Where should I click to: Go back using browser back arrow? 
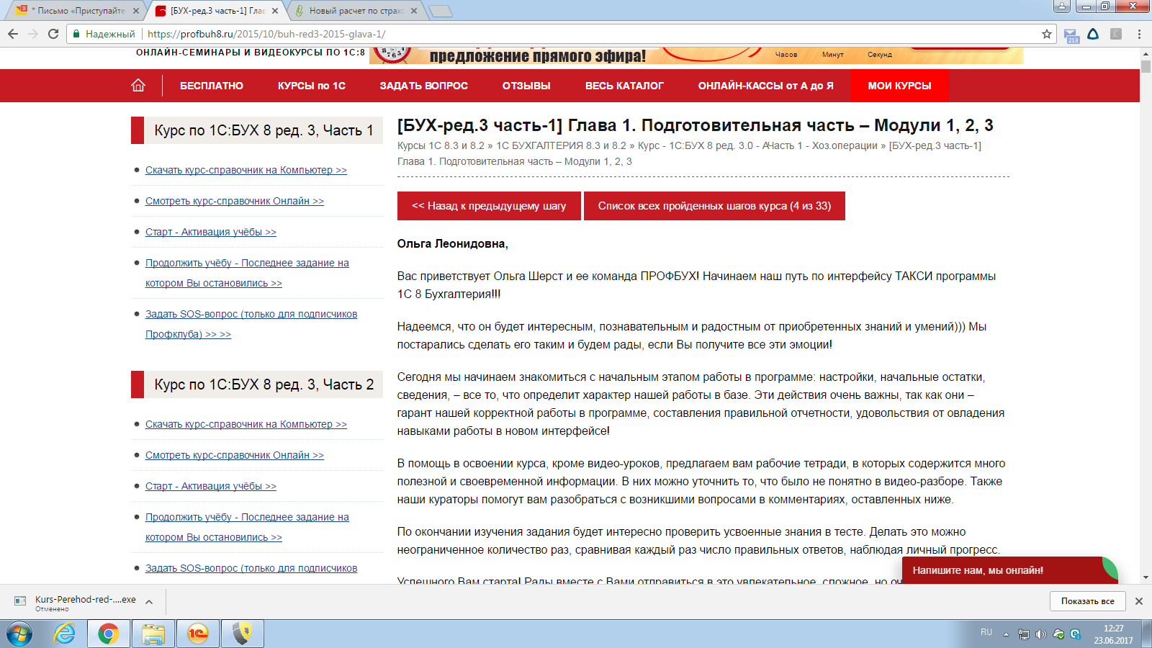point(13,34)
